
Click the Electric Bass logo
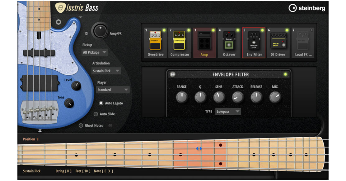[77, 8]
